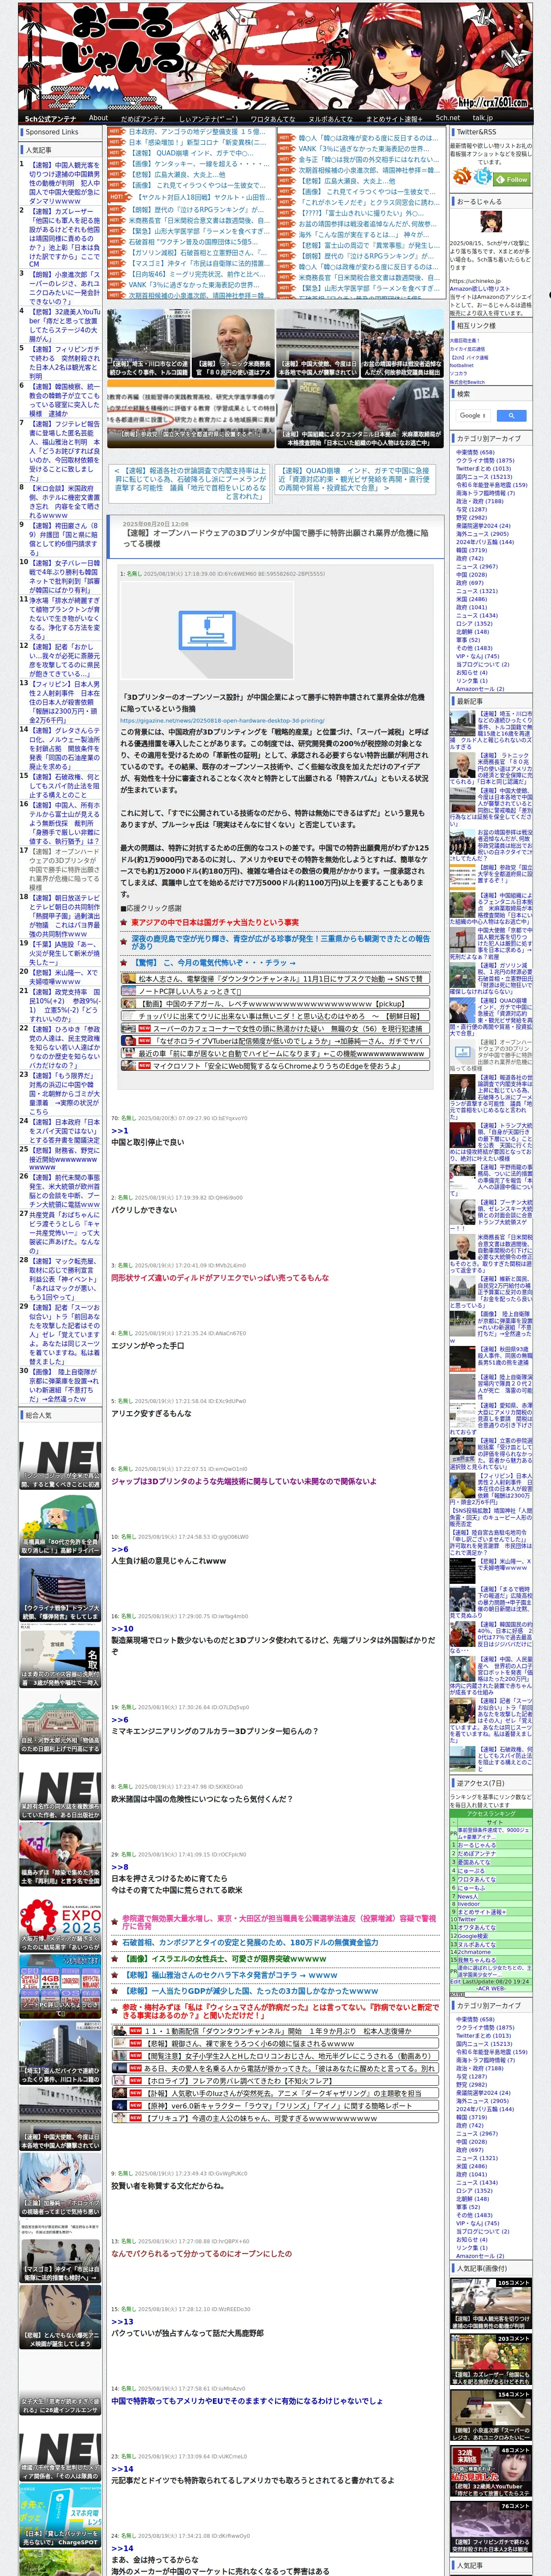Image resolution: width=551 pixels, height=2576 pixels.
Task: Open the だめぽアンテナ nav item
Action: coord(143,118)
